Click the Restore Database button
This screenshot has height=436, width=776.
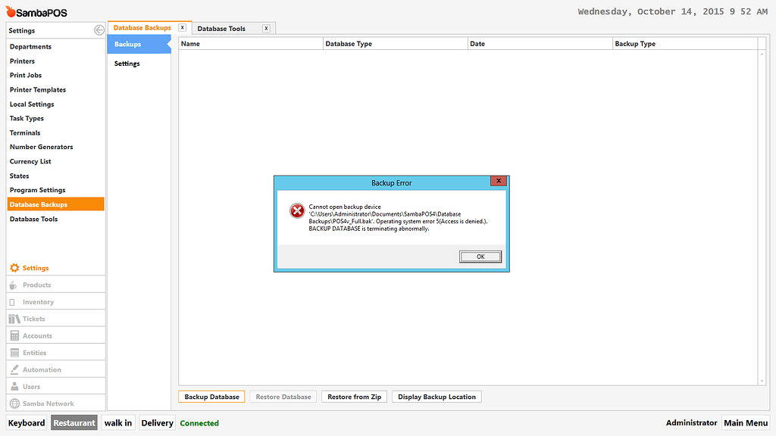[x=283, y=397]
